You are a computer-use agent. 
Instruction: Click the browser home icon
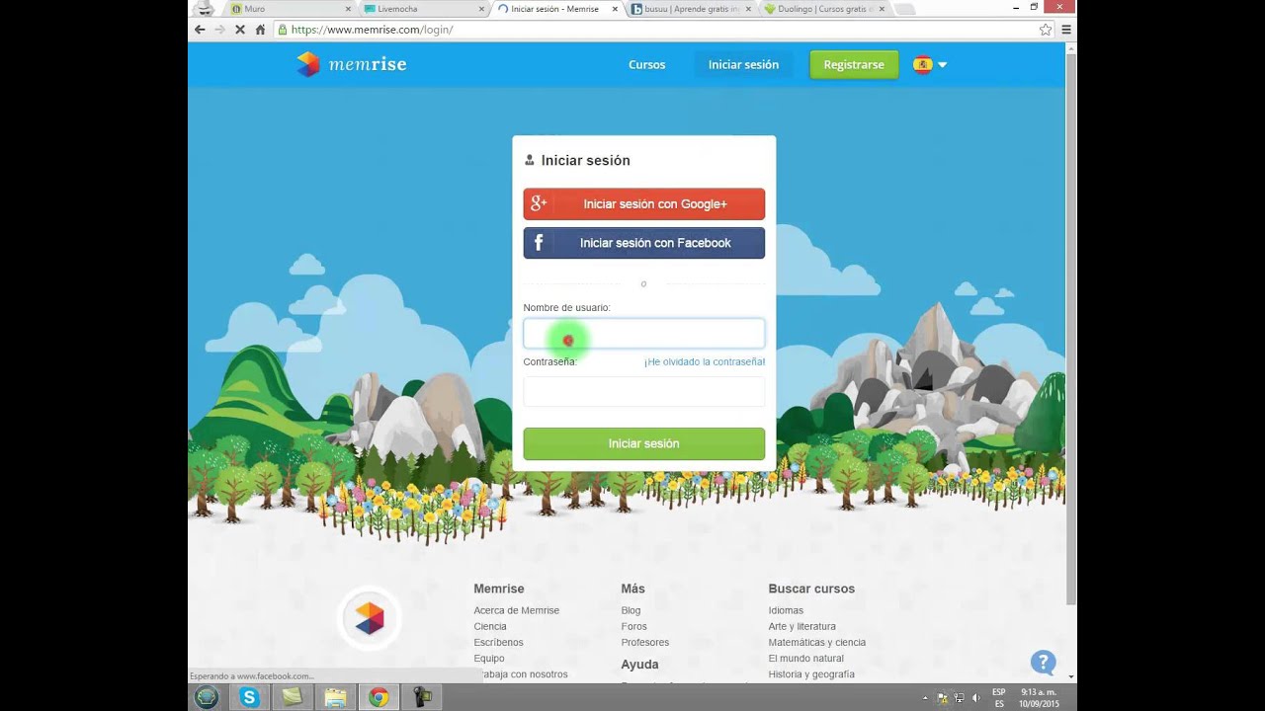point(260,30)
